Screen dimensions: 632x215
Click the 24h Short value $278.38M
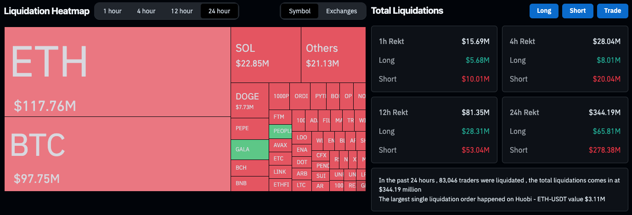pyautogui.click(x=604, y=150)
